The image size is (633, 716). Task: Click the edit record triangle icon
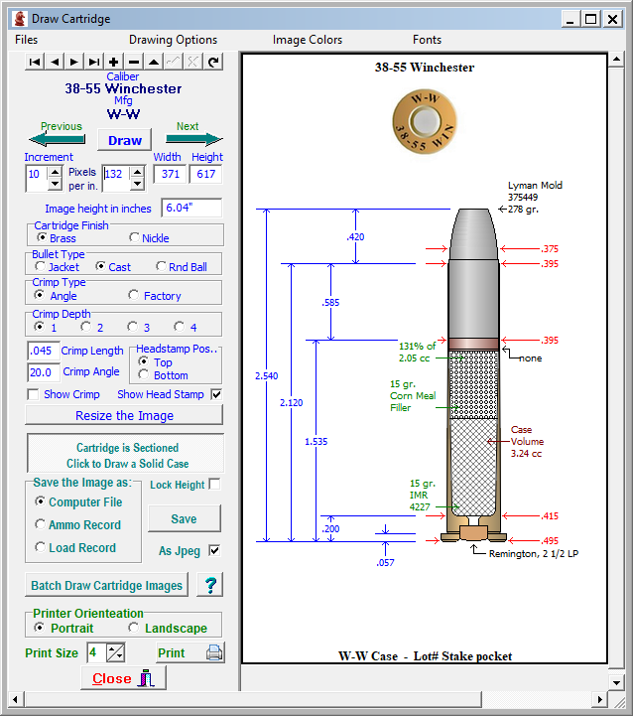[x=154, y=62]
